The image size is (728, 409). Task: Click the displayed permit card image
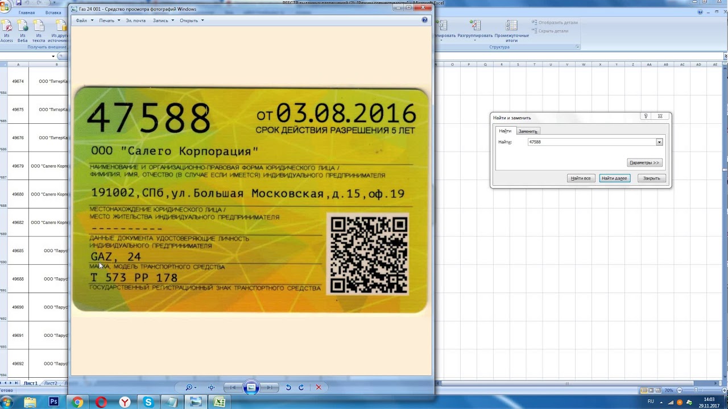250,199
